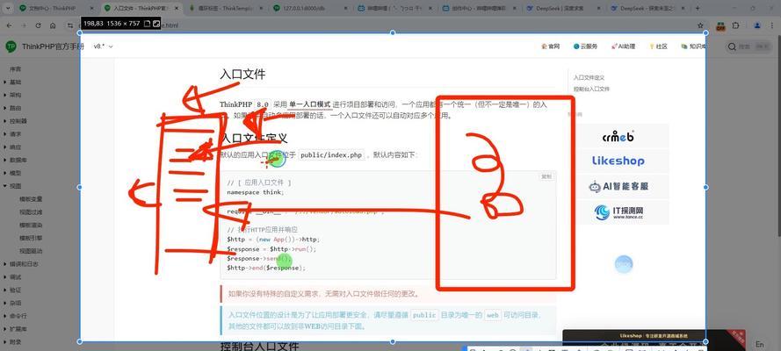Bookmark this page with the star icon
This screenshot has height=351, width=781.
pos(700,25)
